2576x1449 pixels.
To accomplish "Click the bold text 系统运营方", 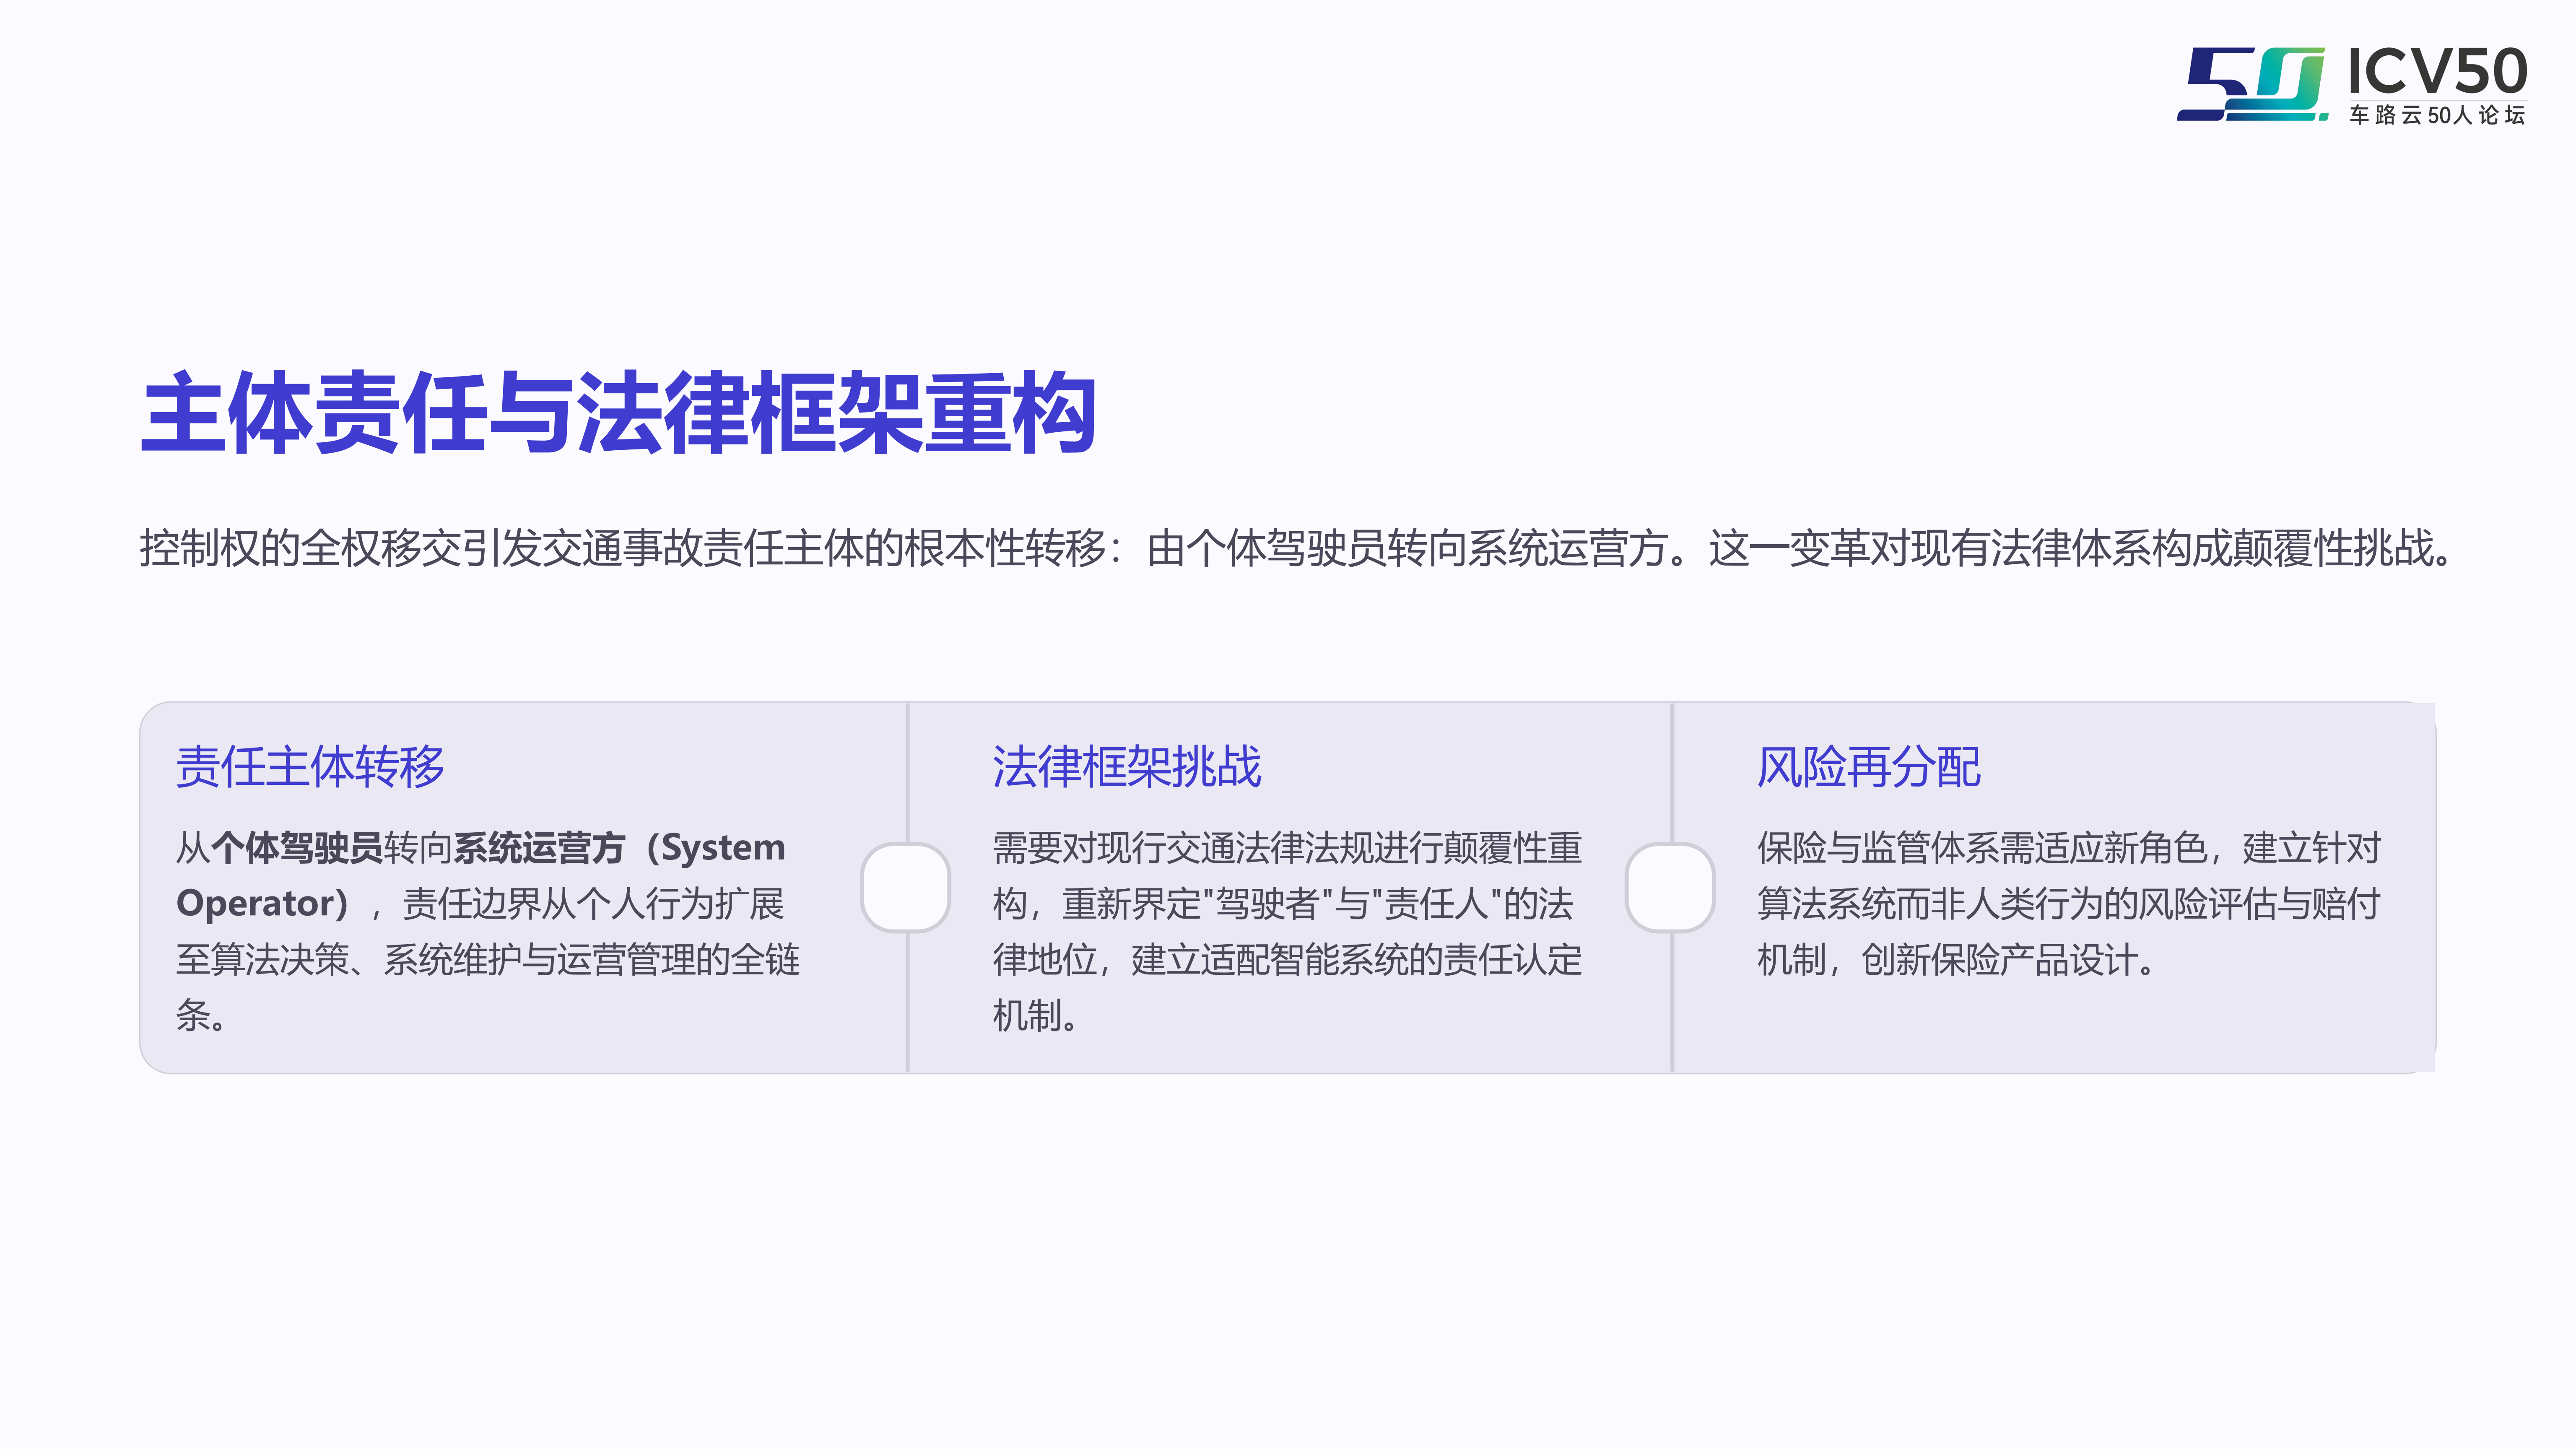I will pos(539,848).
